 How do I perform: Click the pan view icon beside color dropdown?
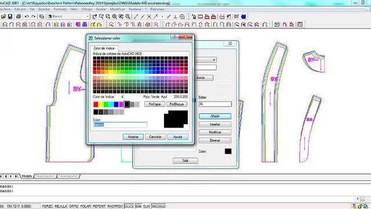pyautogui.click(x=94, y=16)
